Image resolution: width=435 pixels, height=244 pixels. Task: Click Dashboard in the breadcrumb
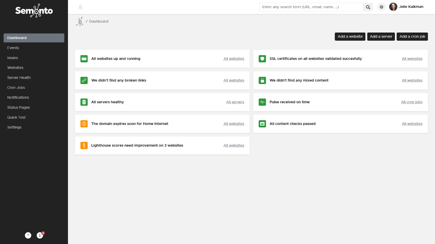pos(99,21)
